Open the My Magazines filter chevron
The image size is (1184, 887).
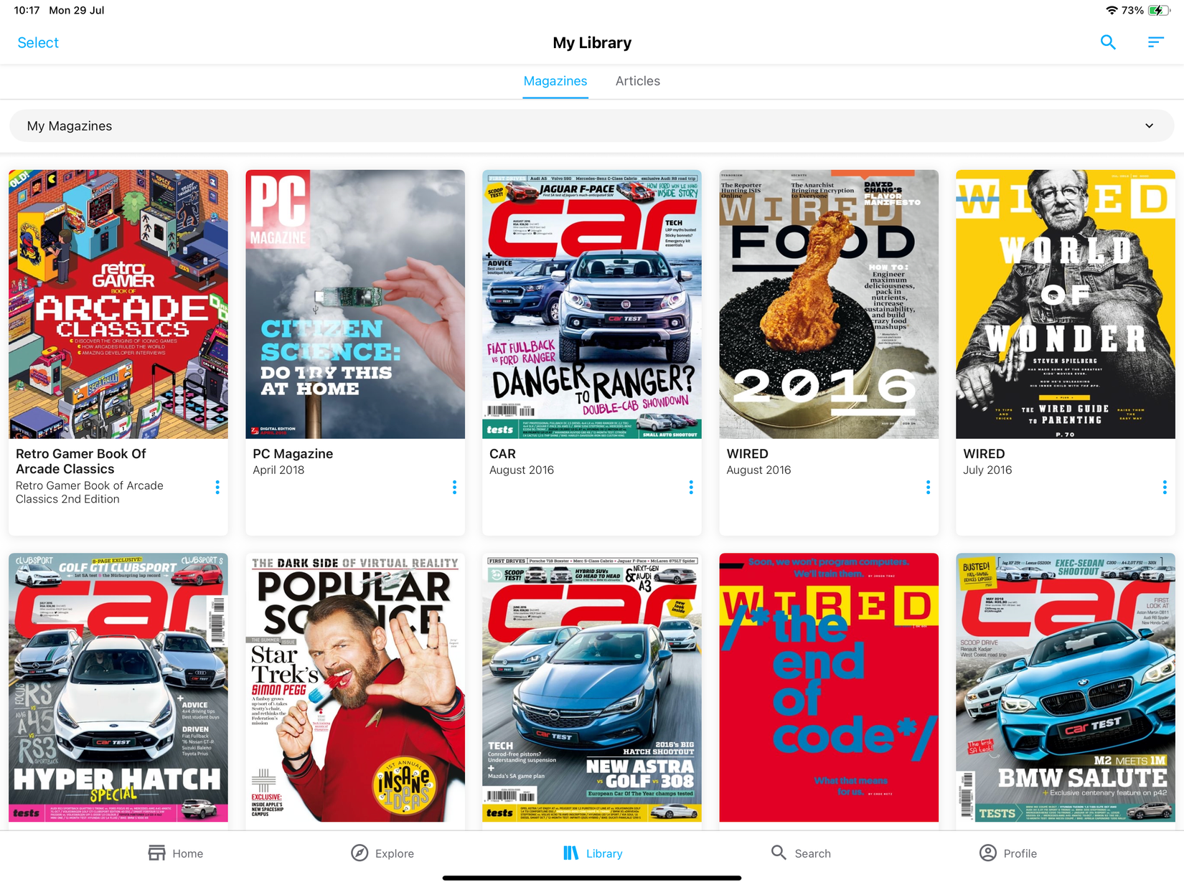[x=1149, y=125]
